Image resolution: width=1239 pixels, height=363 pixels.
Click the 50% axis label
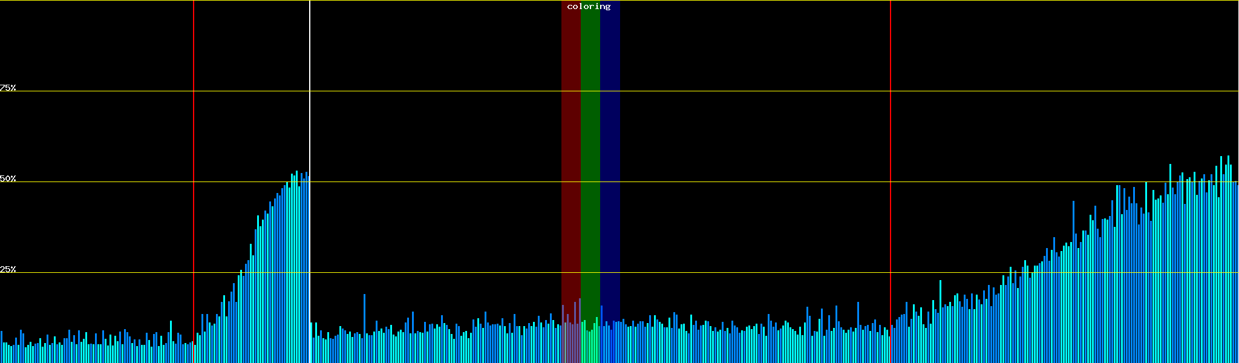8,178
